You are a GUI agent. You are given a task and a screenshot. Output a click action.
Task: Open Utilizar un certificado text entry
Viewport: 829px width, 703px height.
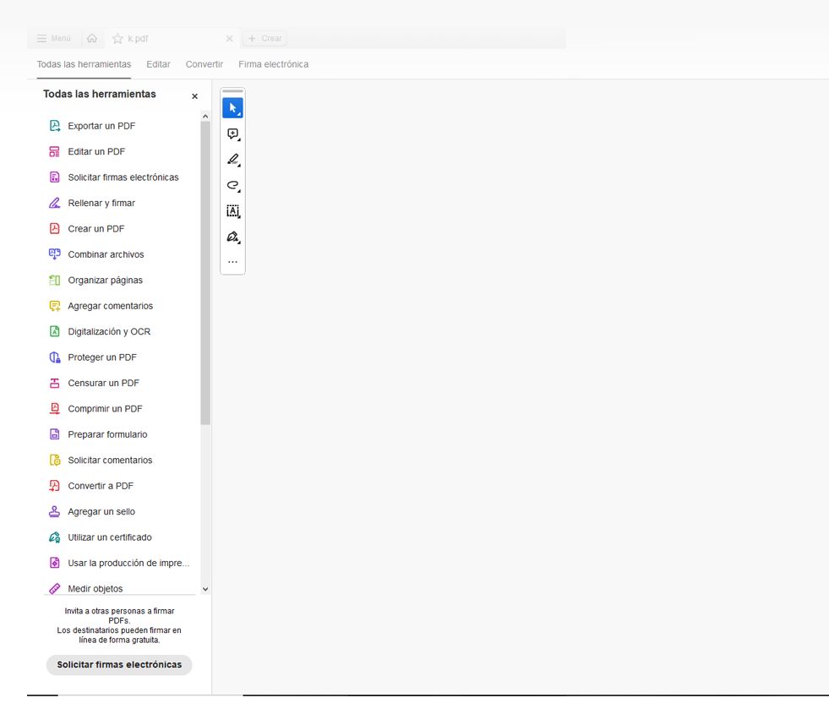tap(110, 537)
